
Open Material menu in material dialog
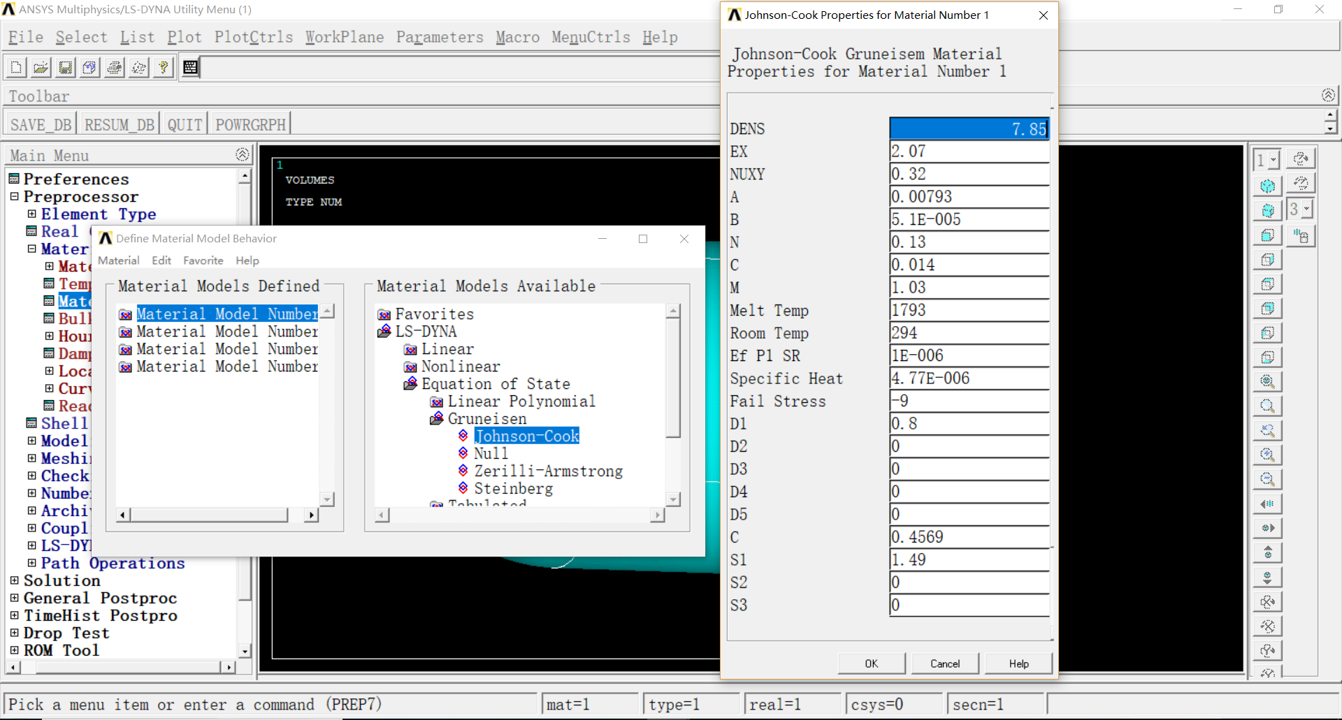point(118,260)
